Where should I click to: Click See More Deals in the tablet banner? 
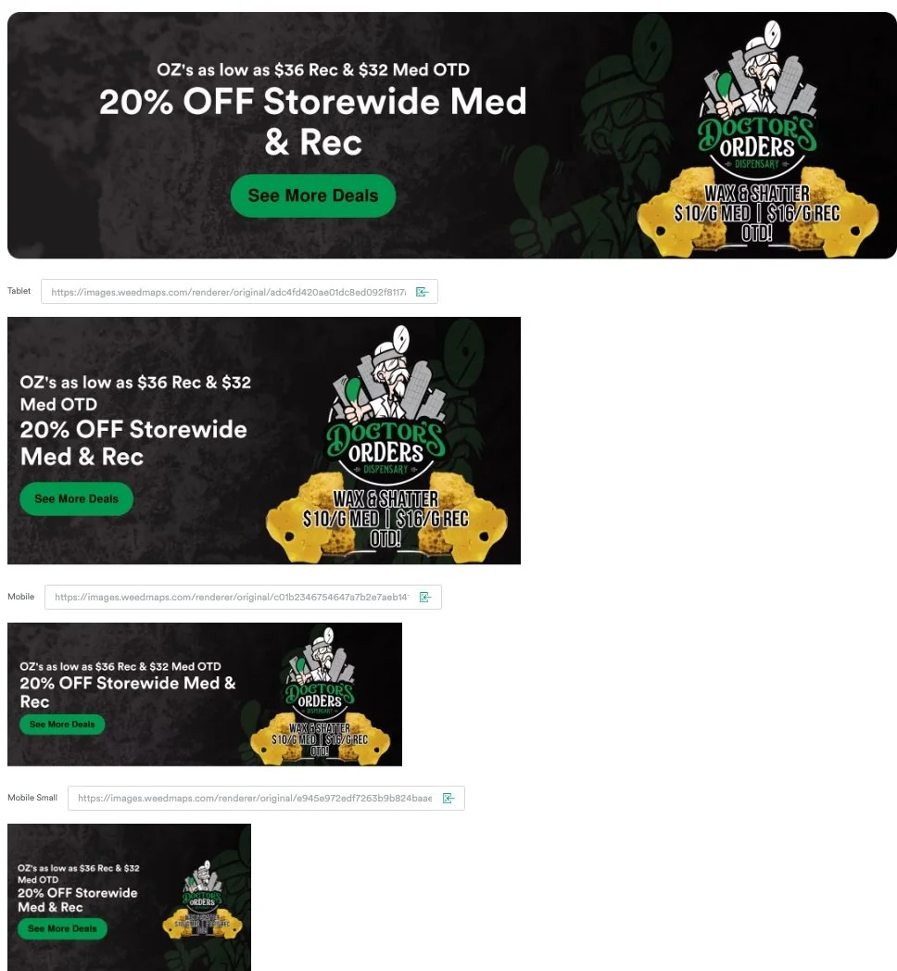pyautogui.click(x=76, y=498)
